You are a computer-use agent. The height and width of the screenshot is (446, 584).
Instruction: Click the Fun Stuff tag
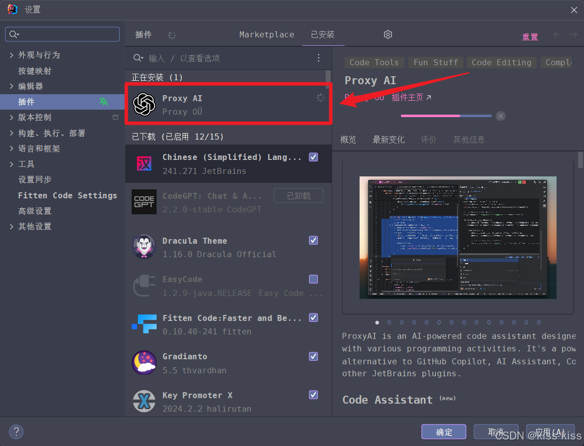tap(435, 63)
